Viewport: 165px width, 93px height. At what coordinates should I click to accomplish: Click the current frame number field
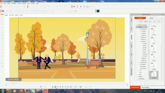pos(72,87)
